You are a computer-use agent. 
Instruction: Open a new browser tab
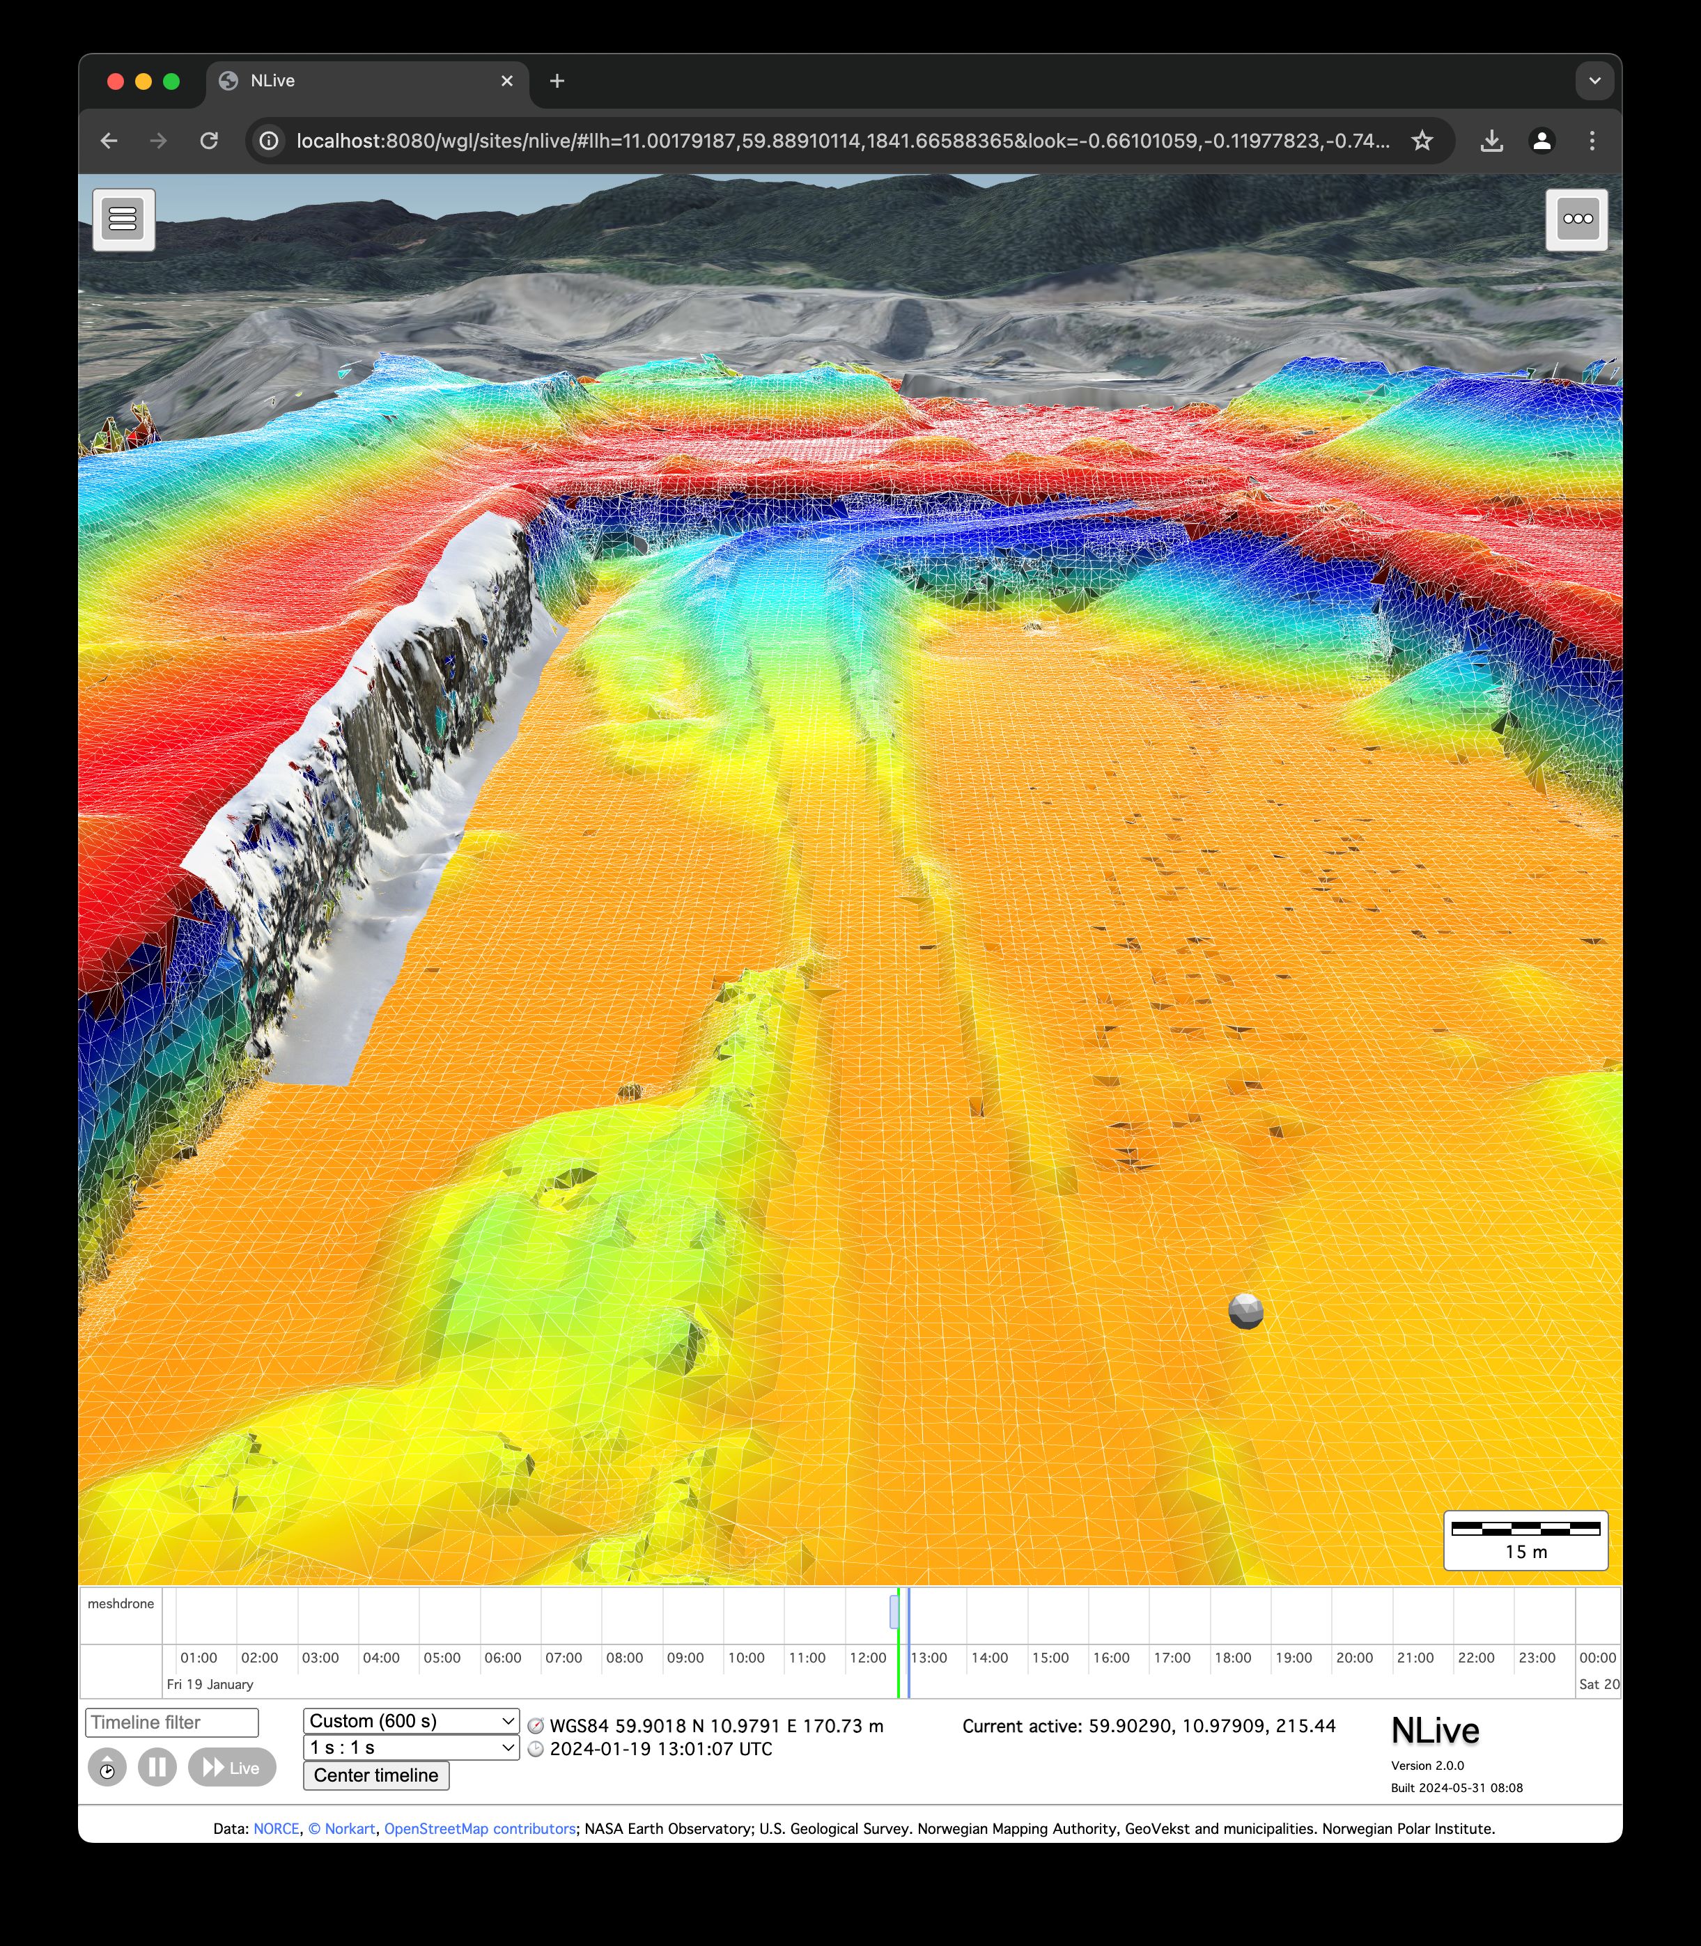[557, 81]
